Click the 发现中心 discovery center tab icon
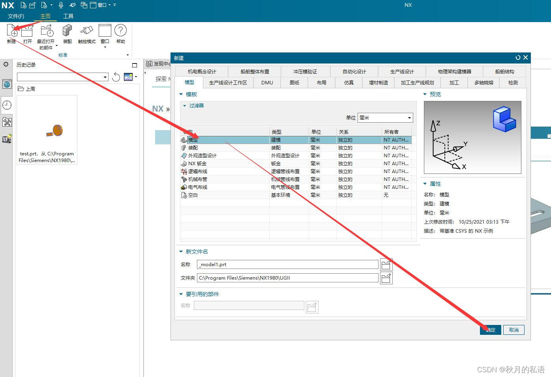Image resolution: width=551 pixels, height=377 pixels. 149,64
